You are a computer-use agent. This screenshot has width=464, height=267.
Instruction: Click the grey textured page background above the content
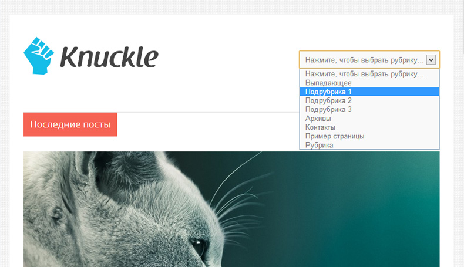232,6
